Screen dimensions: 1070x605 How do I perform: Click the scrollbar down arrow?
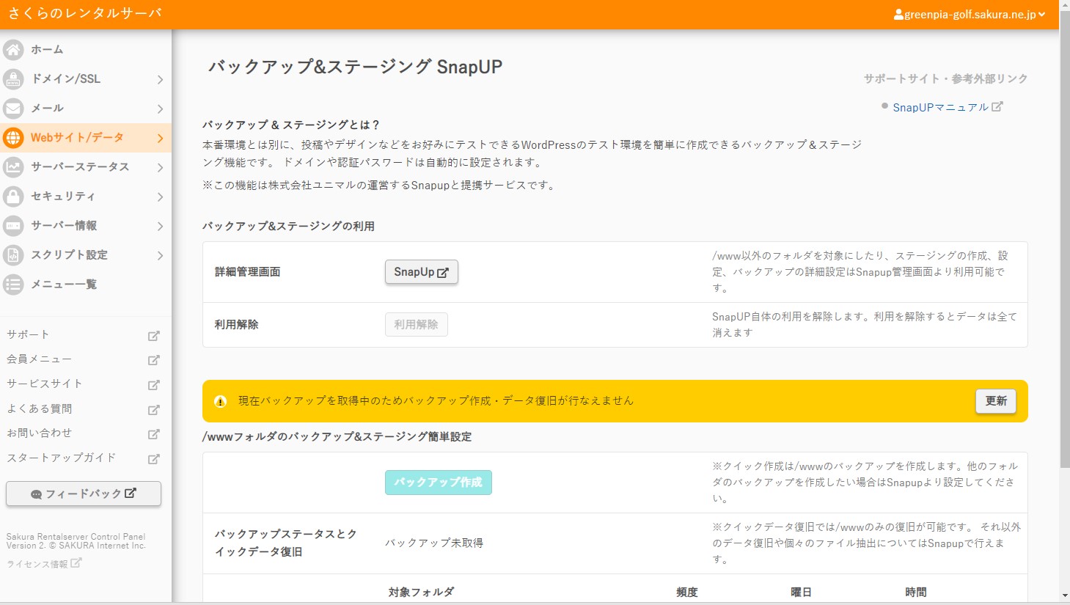(x=1064, y=595)
